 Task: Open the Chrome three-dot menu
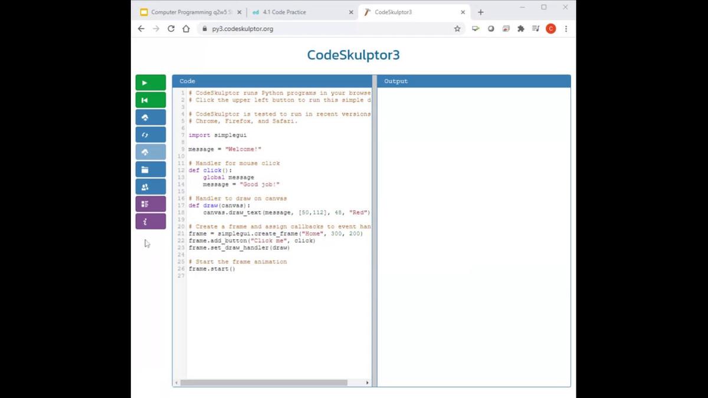pos(566,28)
